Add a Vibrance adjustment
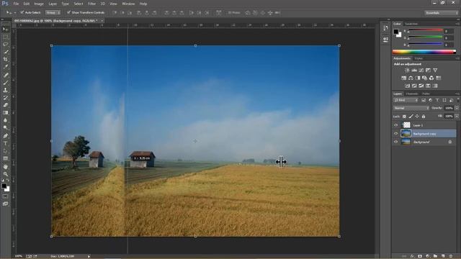This screenshot has height=259, width=461. point(435,71)
